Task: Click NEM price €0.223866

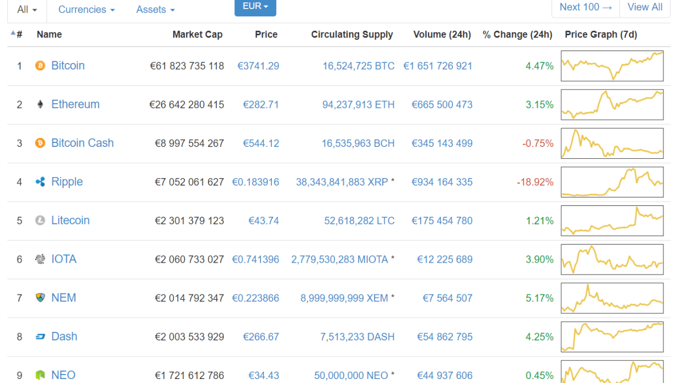Action: point(255,298)
